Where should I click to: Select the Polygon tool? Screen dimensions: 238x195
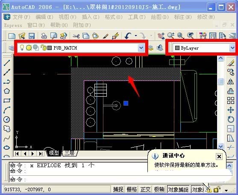click(x=7, y=91)
